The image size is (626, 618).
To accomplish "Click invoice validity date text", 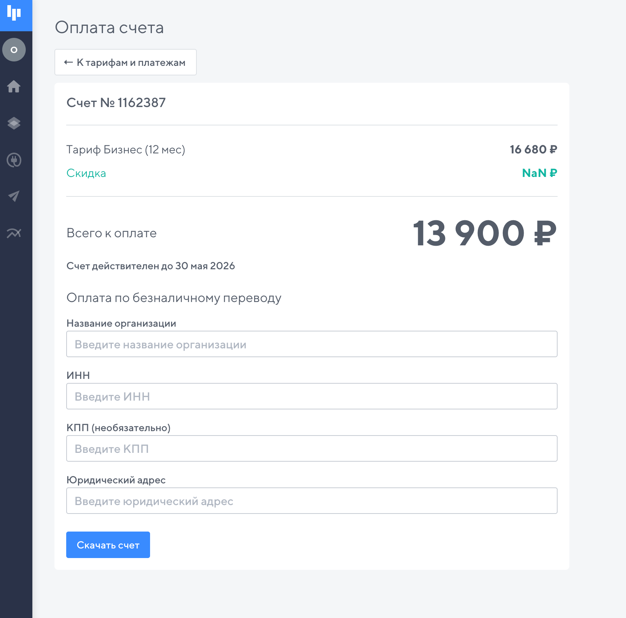I will 151,266.
